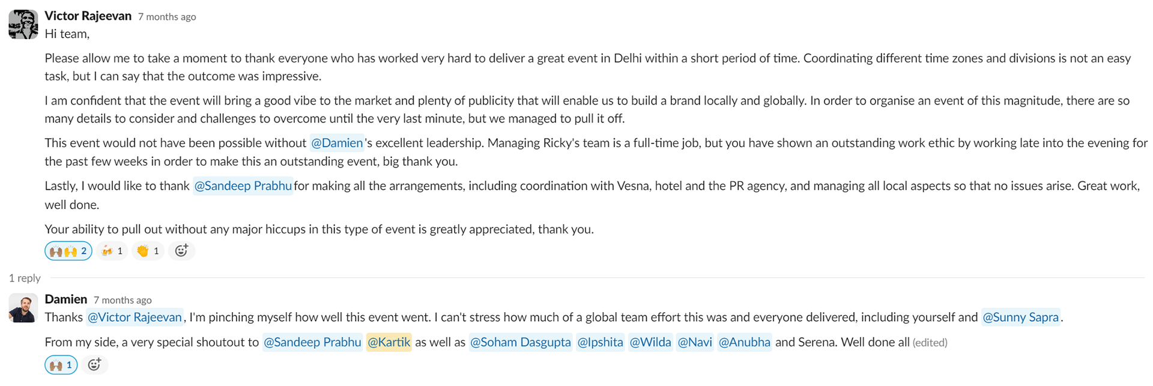Image resolution: width=1153 pixels, height=386 pixels.
Task: Open the @Sandeep Prabhu mention in Victor's message
Action: [243, 186]
